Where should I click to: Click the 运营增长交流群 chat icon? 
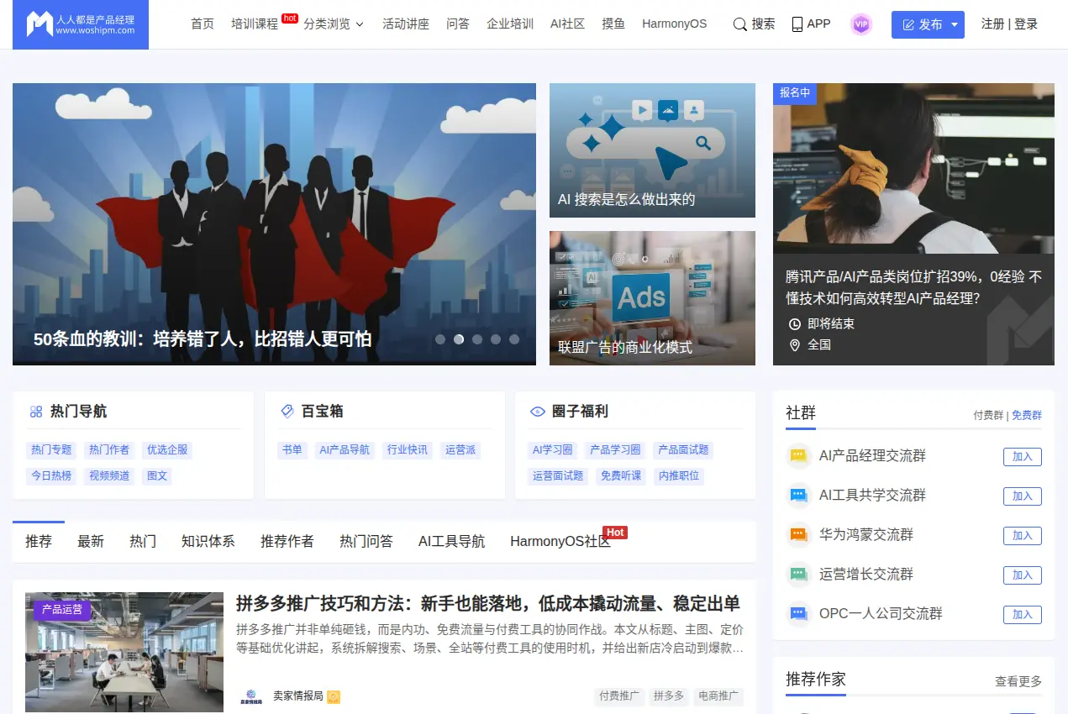click(798, 575)
